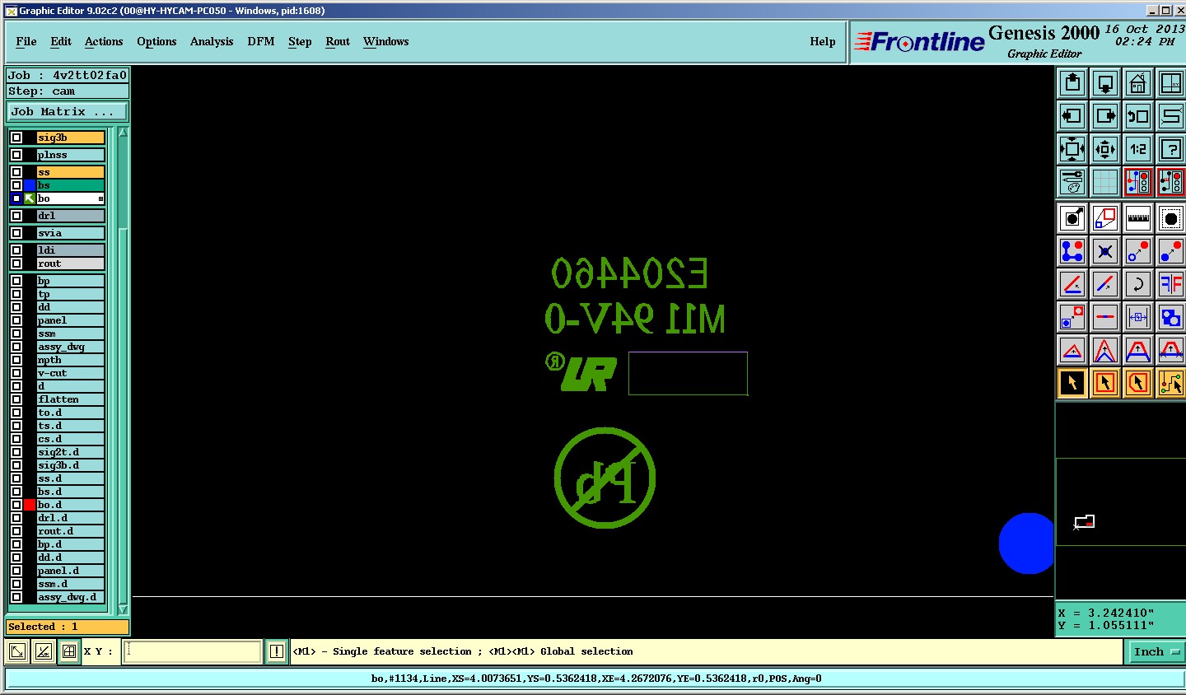Image resolution: width=1186 pixels, height=695 pixels.
Task: Click the exclamation mark execute button
Action: pos(277,651)
